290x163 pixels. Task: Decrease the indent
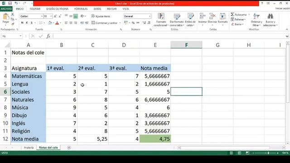(x=82, y=23)
